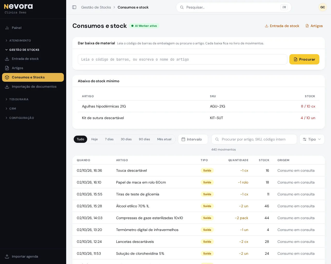Image resolution: width=331 pixels, height=264 pixels.
Task: Select the 7 dias filter
Action: click(109, 139)
